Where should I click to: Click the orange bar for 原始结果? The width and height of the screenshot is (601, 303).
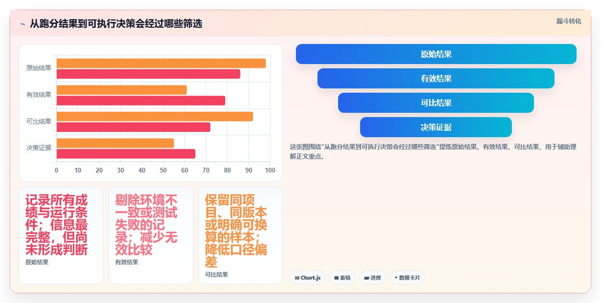point(161,63)
